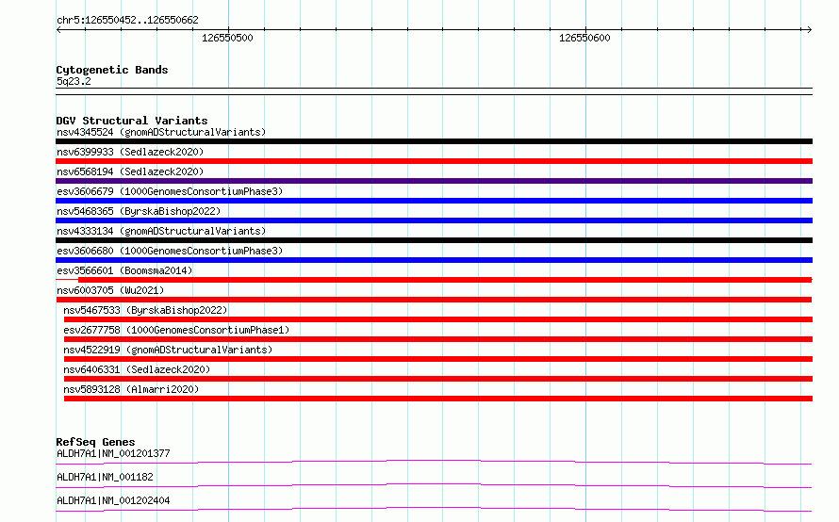The height and width of the screenshot is (522, 839).
Task: Click the 5q23.2 cytogenetic band line
Action: tap(434, 91)
